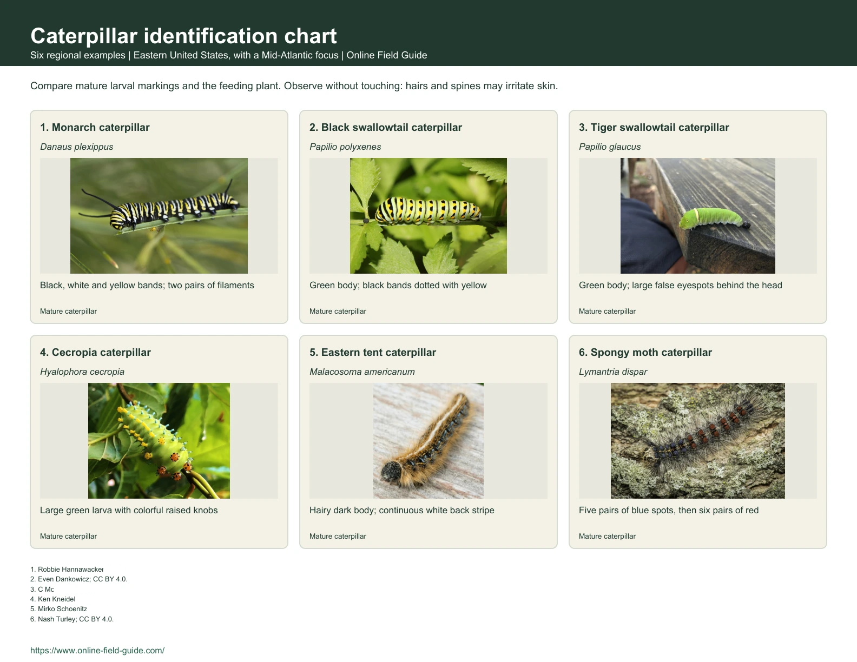857x662 pixels.
Task: Click the credit '6. Nash Turley; CC BY 4.0.'
Action: pyautogui.click(x=72, y=619)
